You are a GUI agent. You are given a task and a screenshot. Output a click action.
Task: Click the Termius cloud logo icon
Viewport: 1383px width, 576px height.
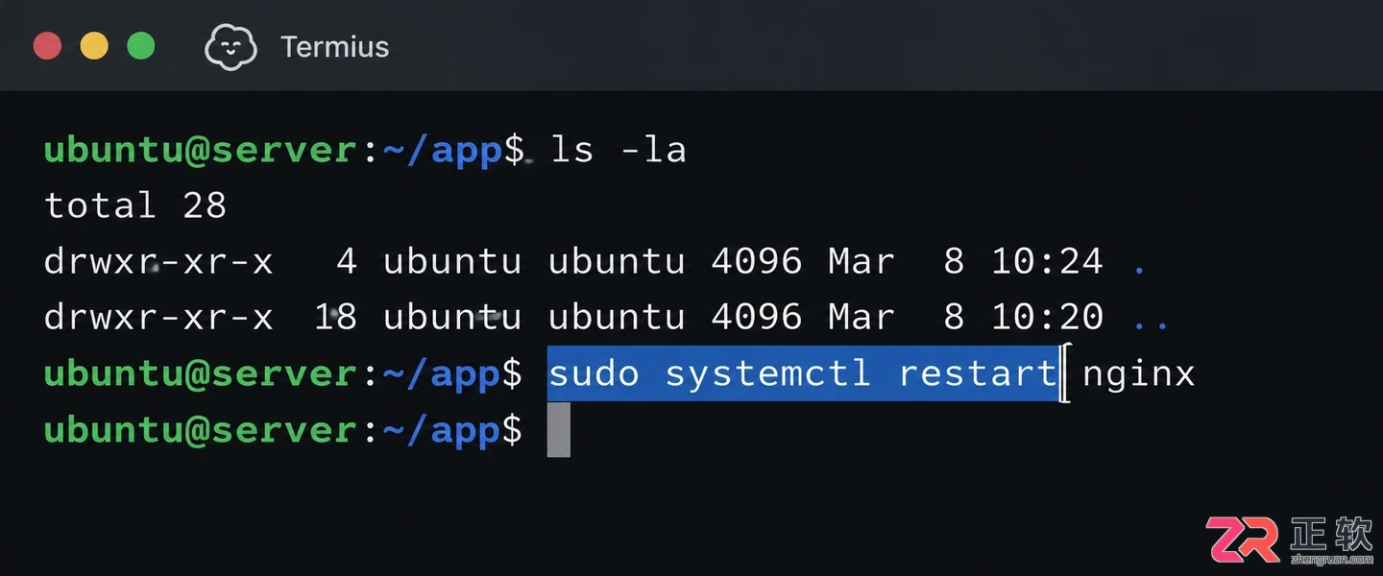coord(230,46)
